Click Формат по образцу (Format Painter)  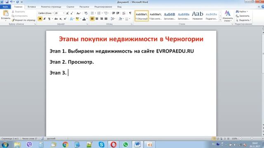click(x=24, y=20)
